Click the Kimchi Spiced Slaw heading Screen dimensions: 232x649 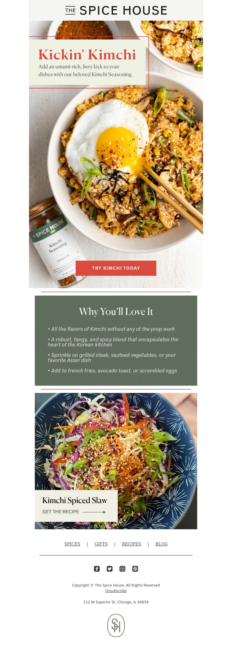[75, 500]
